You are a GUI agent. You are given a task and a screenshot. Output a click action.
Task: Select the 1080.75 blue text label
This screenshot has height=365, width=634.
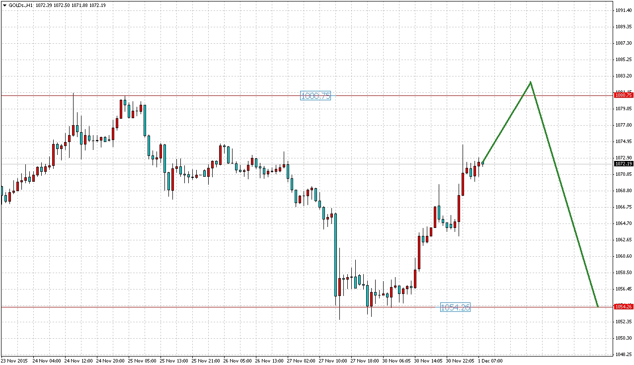(315, 96)
